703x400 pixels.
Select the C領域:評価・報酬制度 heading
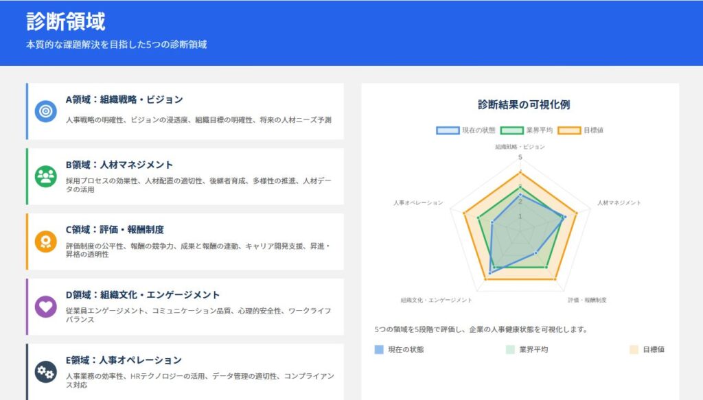(x=114, y=230)
